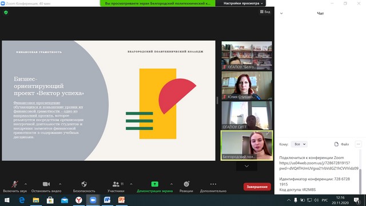Open Кому recipient dropdown Все
This screenshot has width=366, height=206.
coord(299,144)
